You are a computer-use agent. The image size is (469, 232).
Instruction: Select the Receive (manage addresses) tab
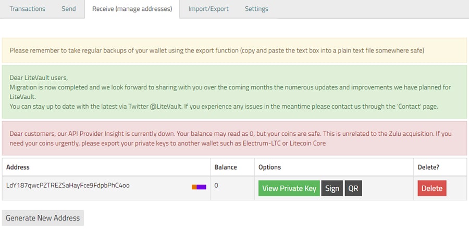point(132,9)
